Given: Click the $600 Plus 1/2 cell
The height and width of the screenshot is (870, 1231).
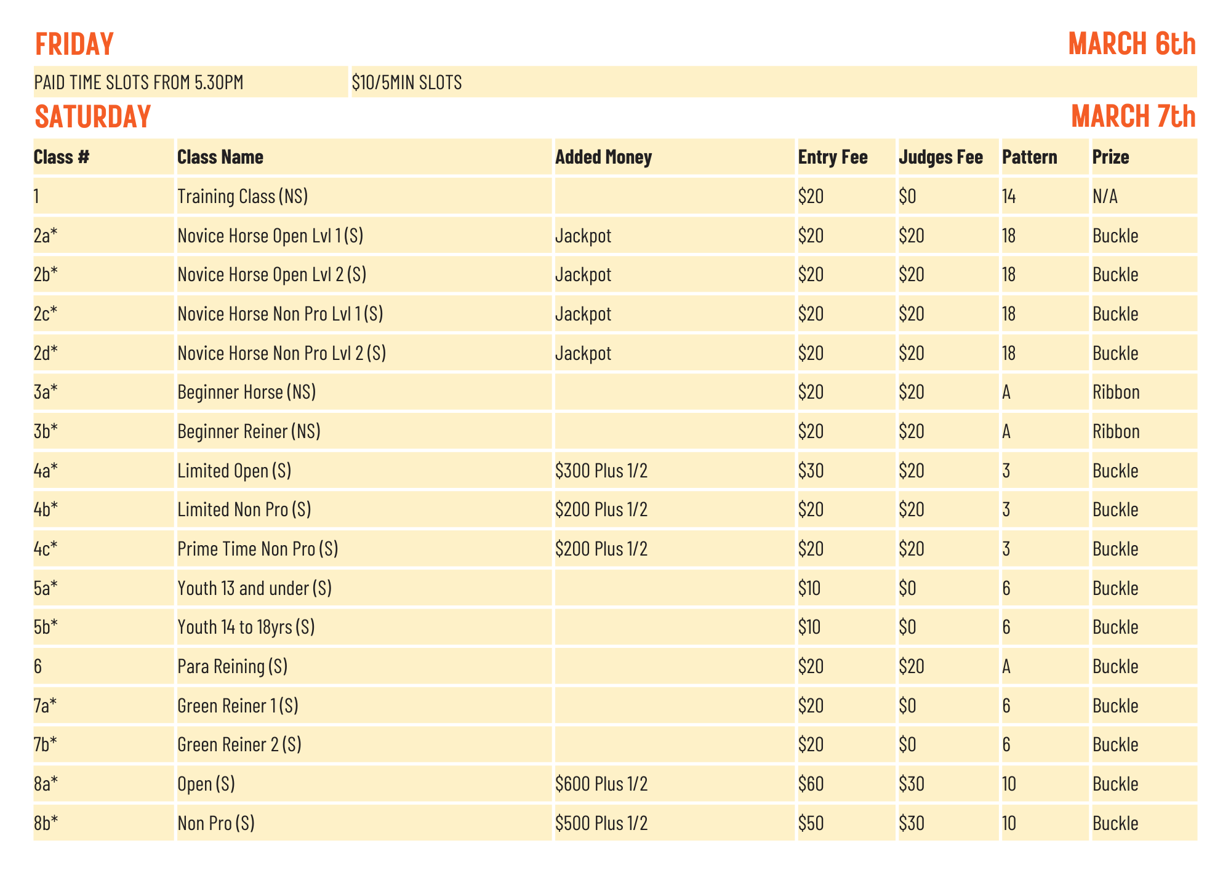Looking at the screenshot, I should (601, 784).
